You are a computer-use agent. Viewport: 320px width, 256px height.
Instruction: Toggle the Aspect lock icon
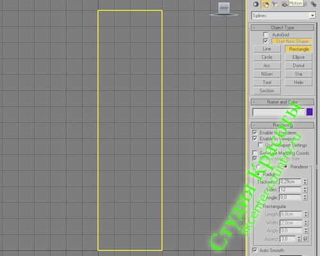305,239
